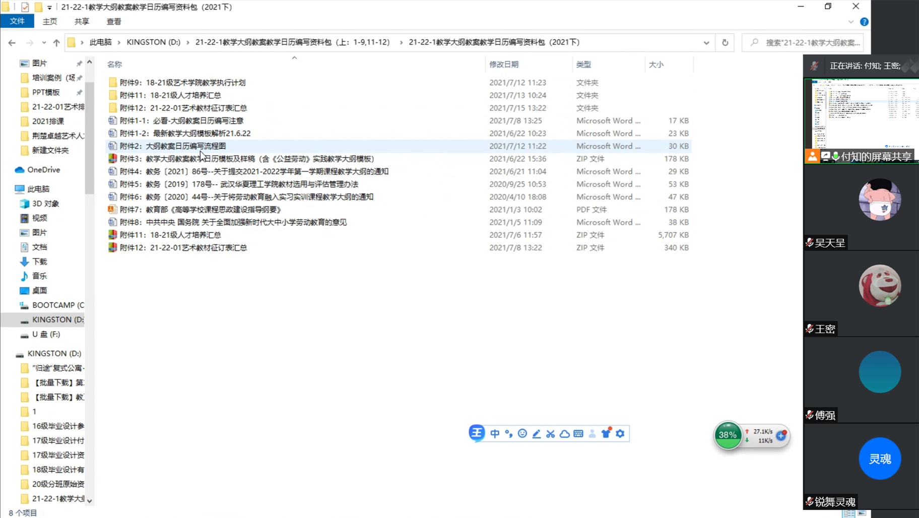Open the 文件 menu tab

coord(17,21)
